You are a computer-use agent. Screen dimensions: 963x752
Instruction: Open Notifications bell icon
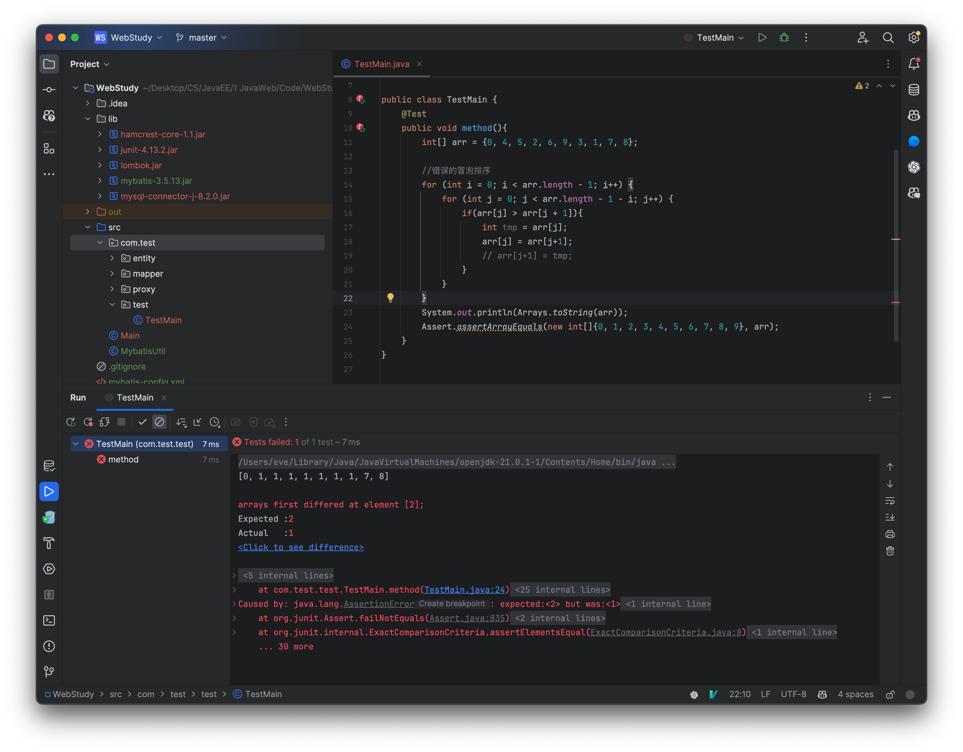coord(914,64)
